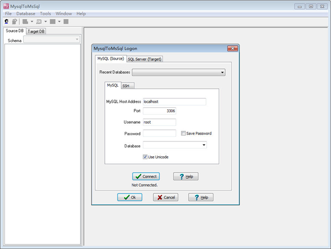Click Help button next to Connect

185,177
